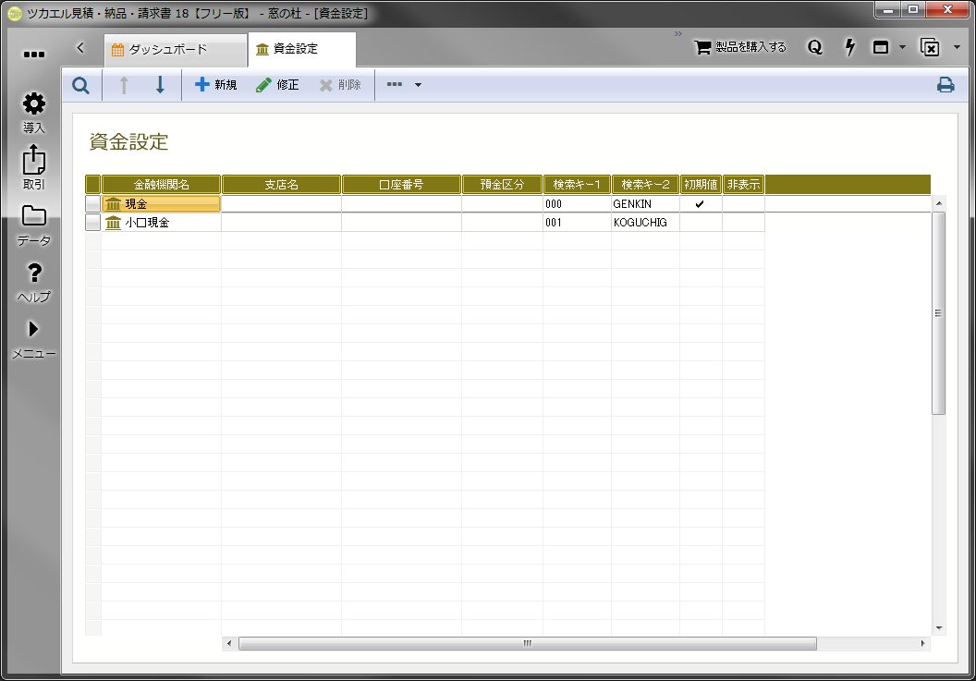This screenshot has height=681, width=976.
Task: Click the vertical scrollbar up arrow
Action: click(939, 203)
